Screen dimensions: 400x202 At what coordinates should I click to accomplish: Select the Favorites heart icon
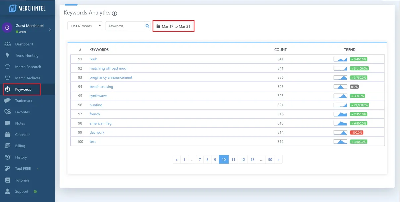point(8,112)
